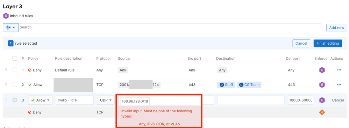Open the Allow policy dropdown for rule 3
Image resolution: width=349 pixels, height=128 pixels.
40,100
